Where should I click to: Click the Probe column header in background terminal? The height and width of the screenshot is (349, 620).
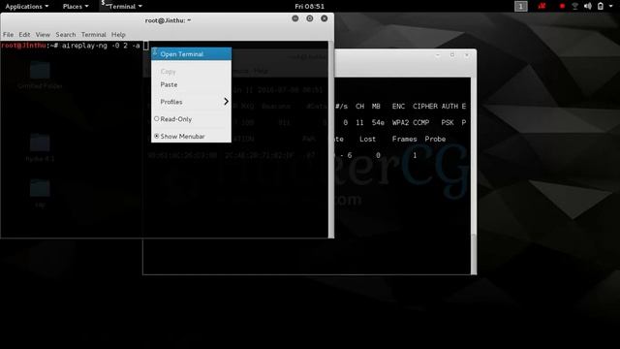pos(435,139)
